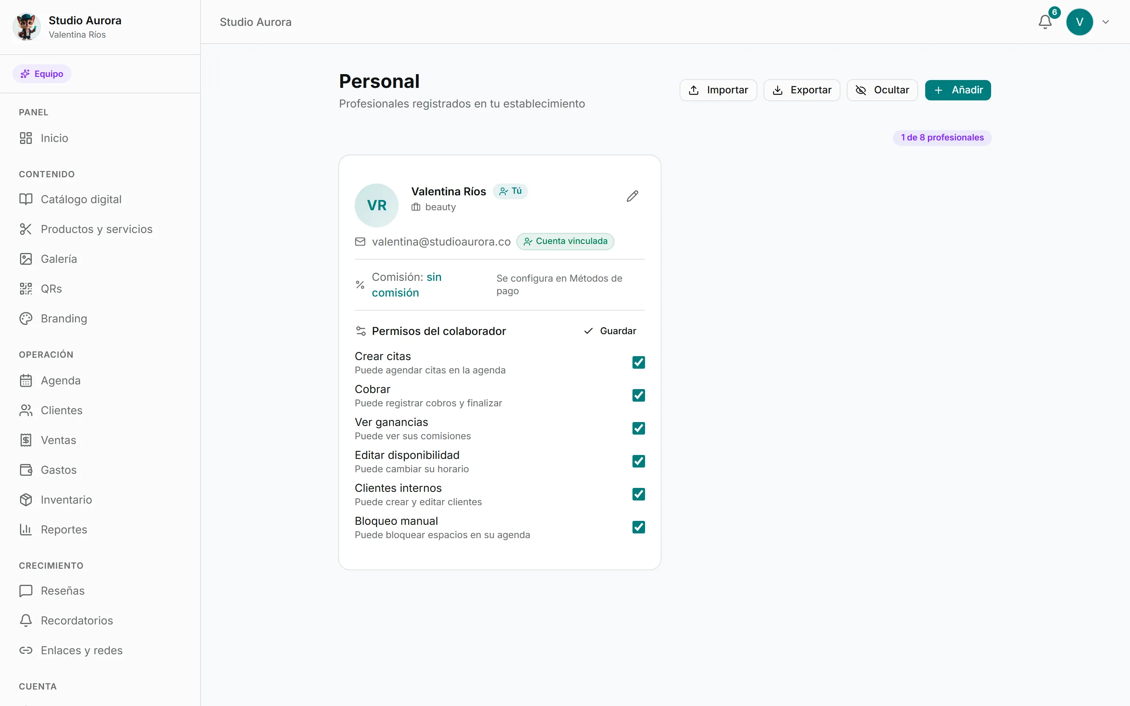Click the briefcase icon next to beauty
This screenshot has height=706, width=1130.
pos(416,207)
